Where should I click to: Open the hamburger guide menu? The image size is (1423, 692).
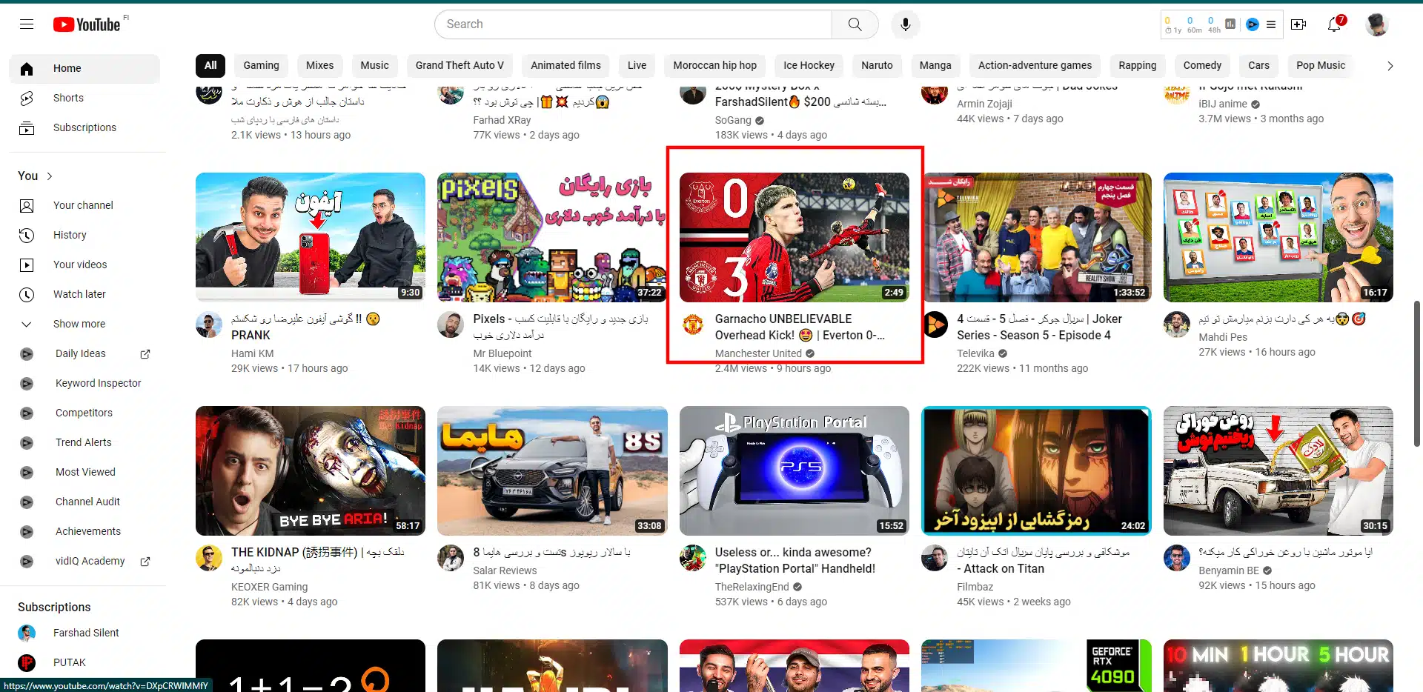tap(27, 24)
